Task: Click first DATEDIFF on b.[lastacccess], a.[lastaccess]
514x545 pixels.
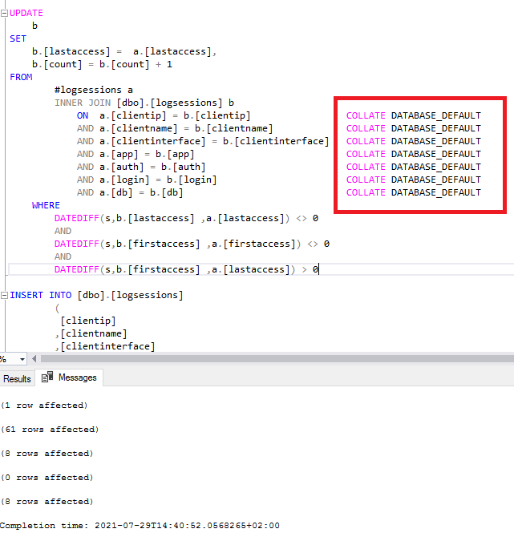Action: coord(186,218)
